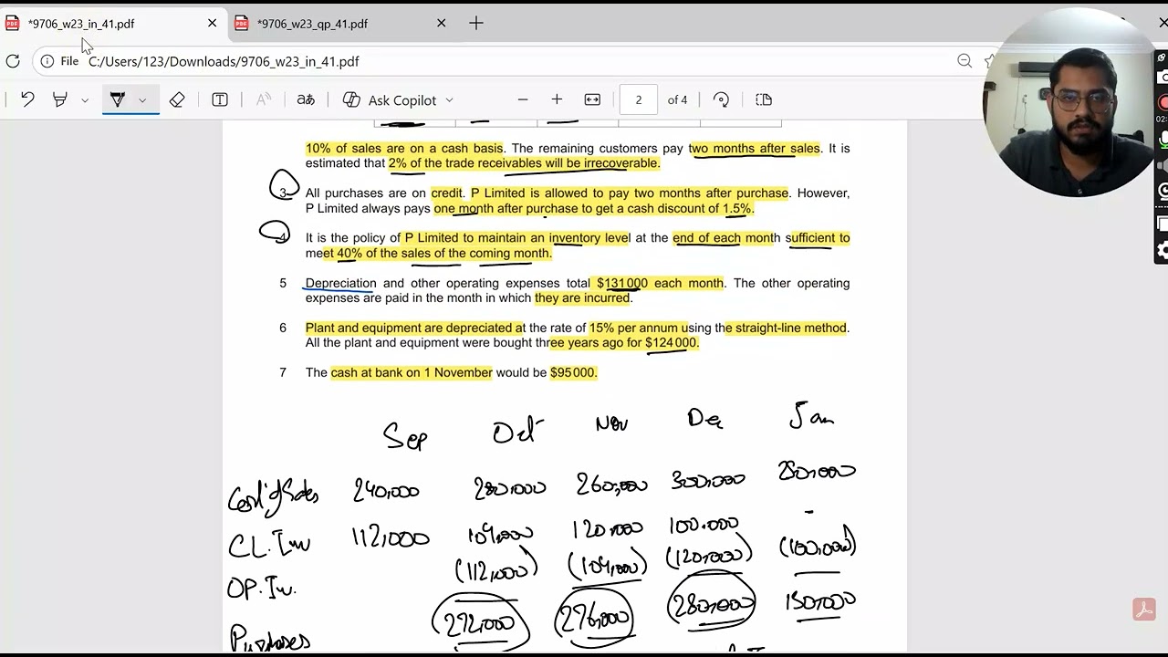Image resolution: width=1168 pixels, height=657 pixels.
Task: Click the underlined word "Depreciation"
Action: click(x=340, y=283)
